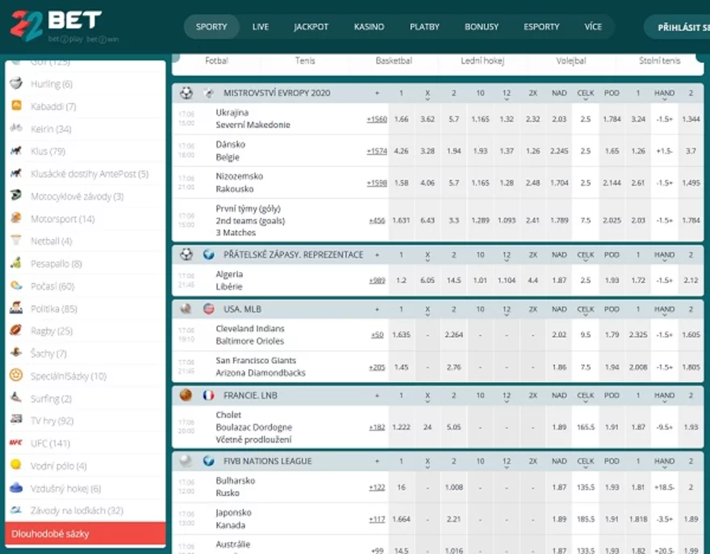Click the soccer ball icon beside Mistrovství Evropy 2020
710x554 pixels.
186,93
